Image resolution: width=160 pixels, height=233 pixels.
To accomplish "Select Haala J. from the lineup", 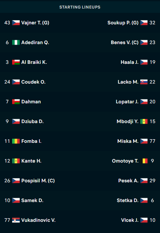I will point(129,62).
